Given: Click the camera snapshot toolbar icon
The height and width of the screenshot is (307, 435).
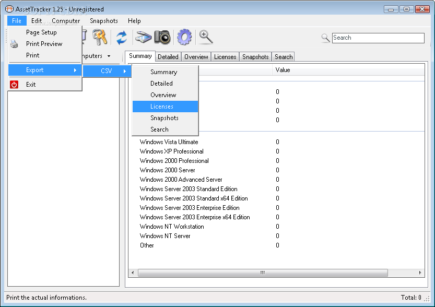Looking at the screenshot, I should pyautogui.click(x=162, y=37).
